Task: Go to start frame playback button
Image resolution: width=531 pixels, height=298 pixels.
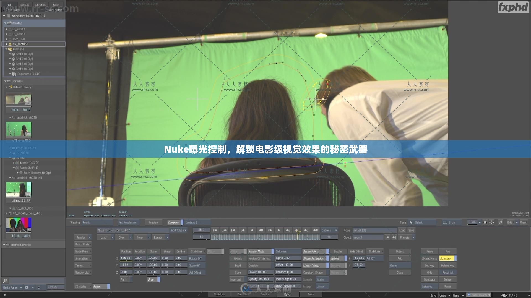Action: tap(215, 230)
